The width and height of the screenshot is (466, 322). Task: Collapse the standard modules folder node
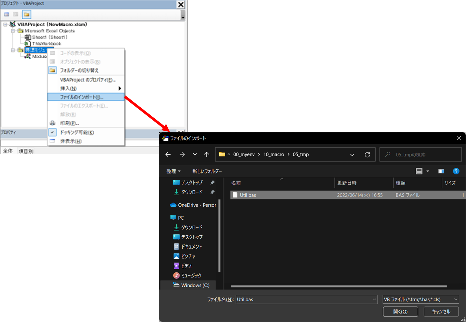13,50
